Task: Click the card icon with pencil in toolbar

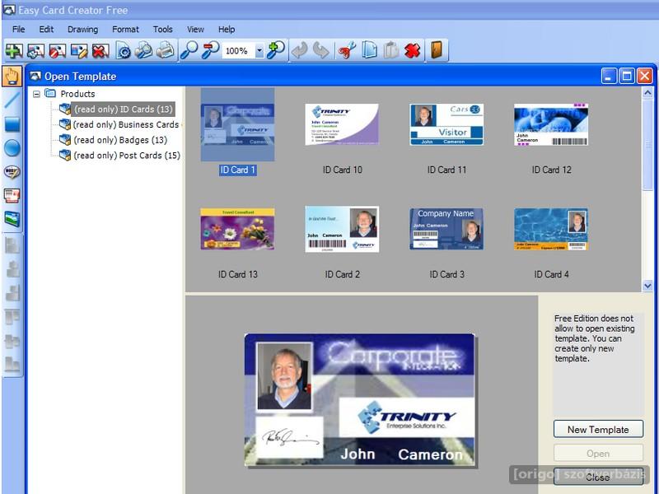Action: point(79,51)
